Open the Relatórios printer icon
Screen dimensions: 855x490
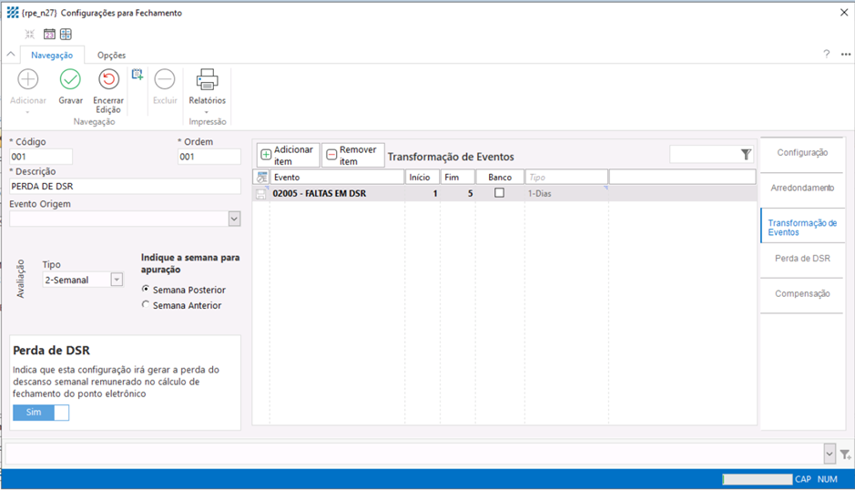[x=207, y=80]
